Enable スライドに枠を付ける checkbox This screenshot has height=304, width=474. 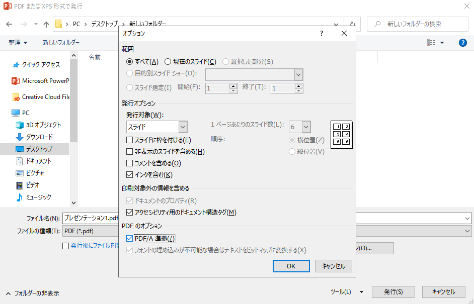point(130,140)
